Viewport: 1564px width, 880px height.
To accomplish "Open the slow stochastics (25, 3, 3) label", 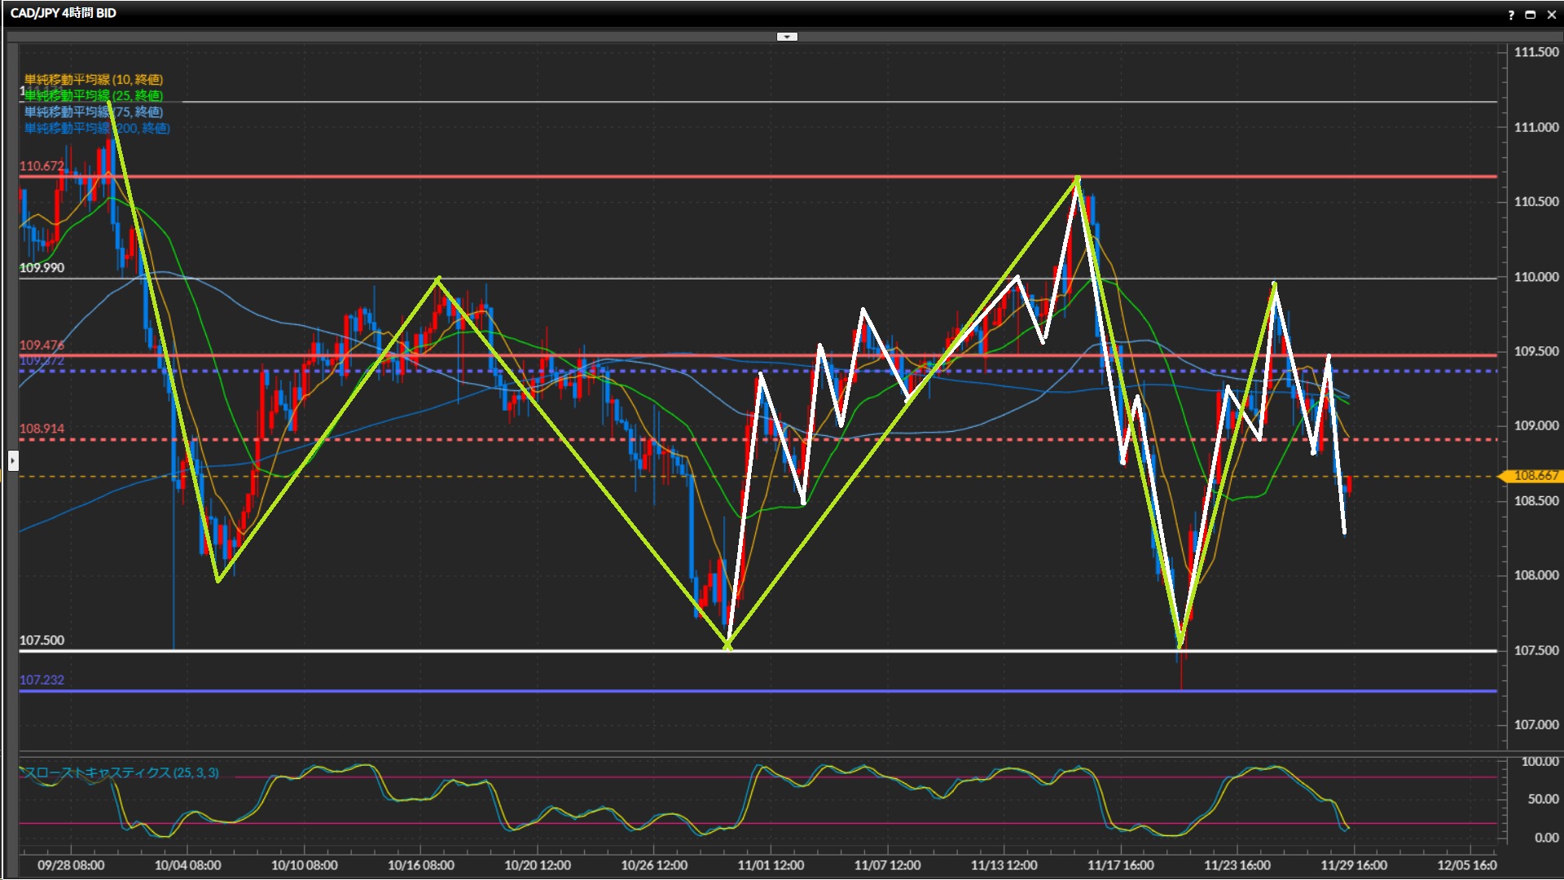I will (x=121, y=772).
